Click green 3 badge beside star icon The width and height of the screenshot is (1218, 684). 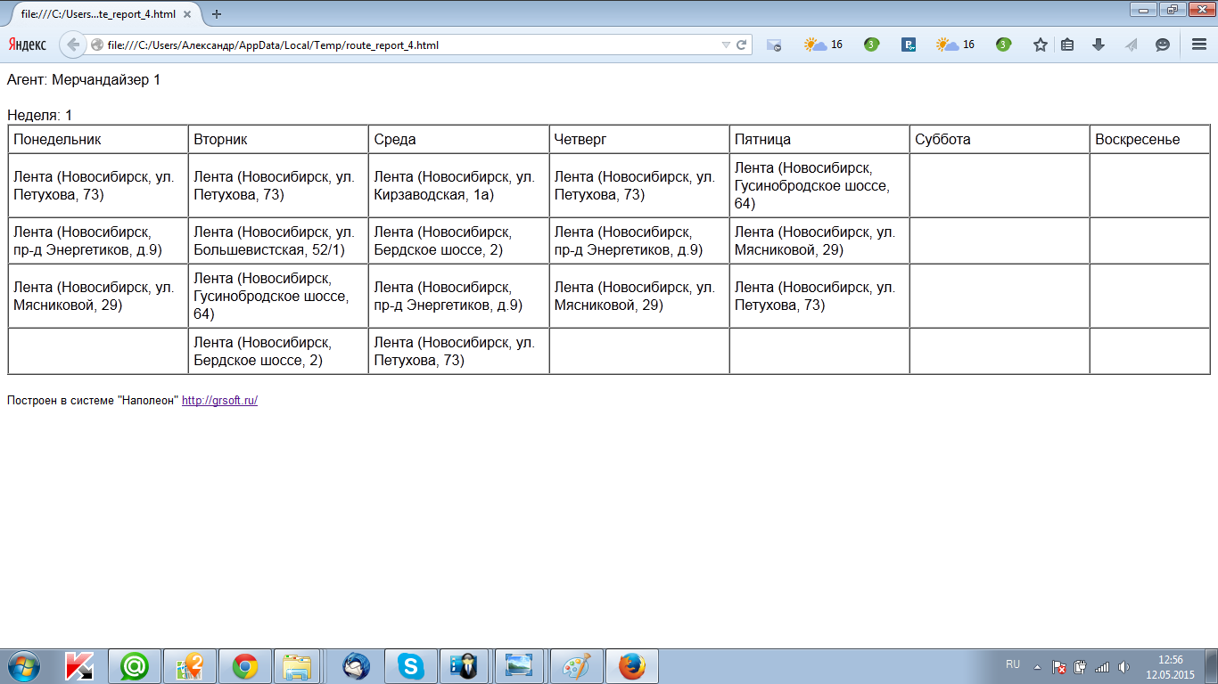(x=1003, y=45)
